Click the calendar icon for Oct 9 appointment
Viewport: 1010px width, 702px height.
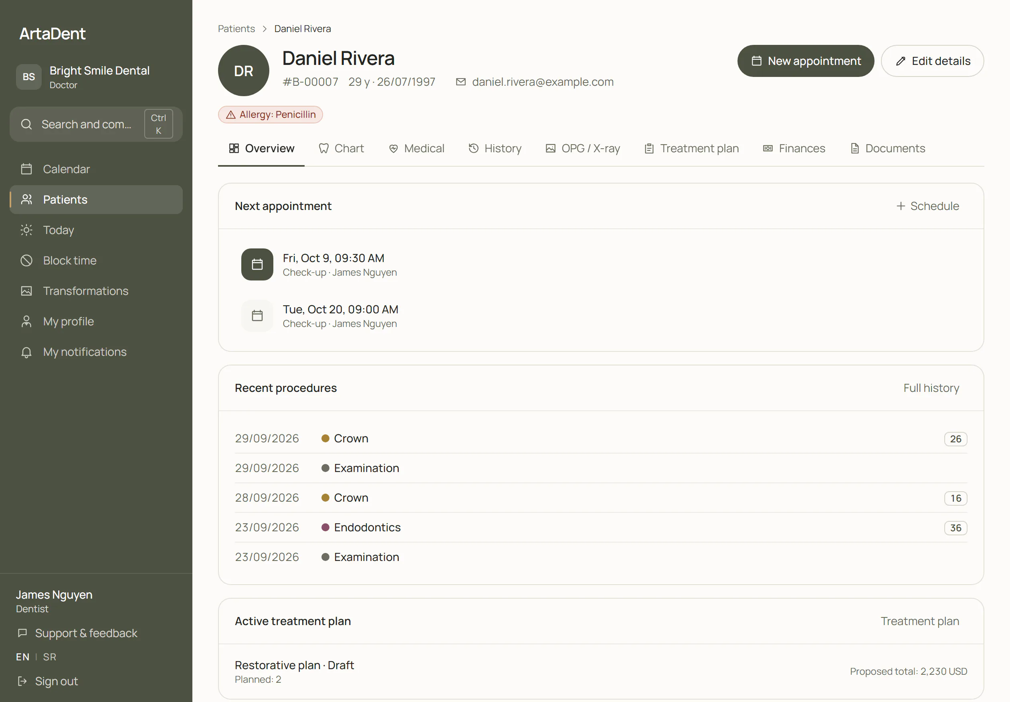pyautogui.click(x=257, y=264)
